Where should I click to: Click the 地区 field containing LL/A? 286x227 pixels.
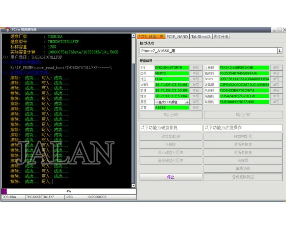(172, 79)
